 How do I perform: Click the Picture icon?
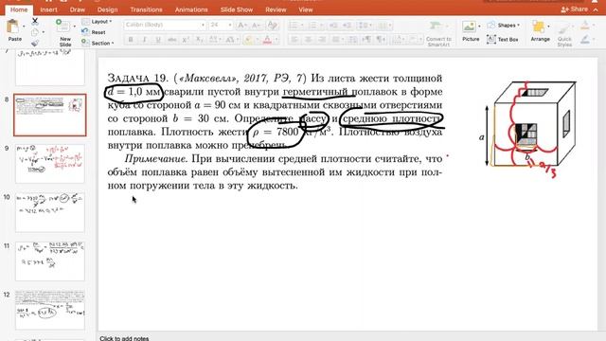[469, 27]
